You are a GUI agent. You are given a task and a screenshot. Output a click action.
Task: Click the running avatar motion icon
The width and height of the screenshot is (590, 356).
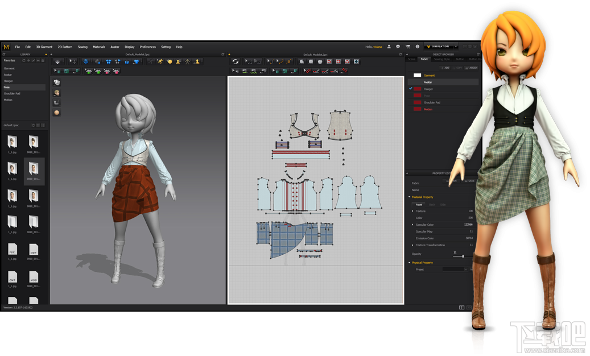click(160, 61)
